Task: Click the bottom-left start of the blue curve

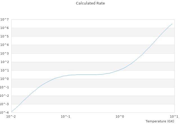Action: [x=12, y=112]
